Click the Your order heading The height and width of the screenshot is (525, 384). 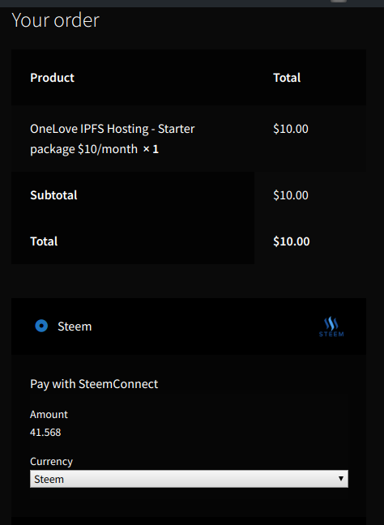[56, 20]
